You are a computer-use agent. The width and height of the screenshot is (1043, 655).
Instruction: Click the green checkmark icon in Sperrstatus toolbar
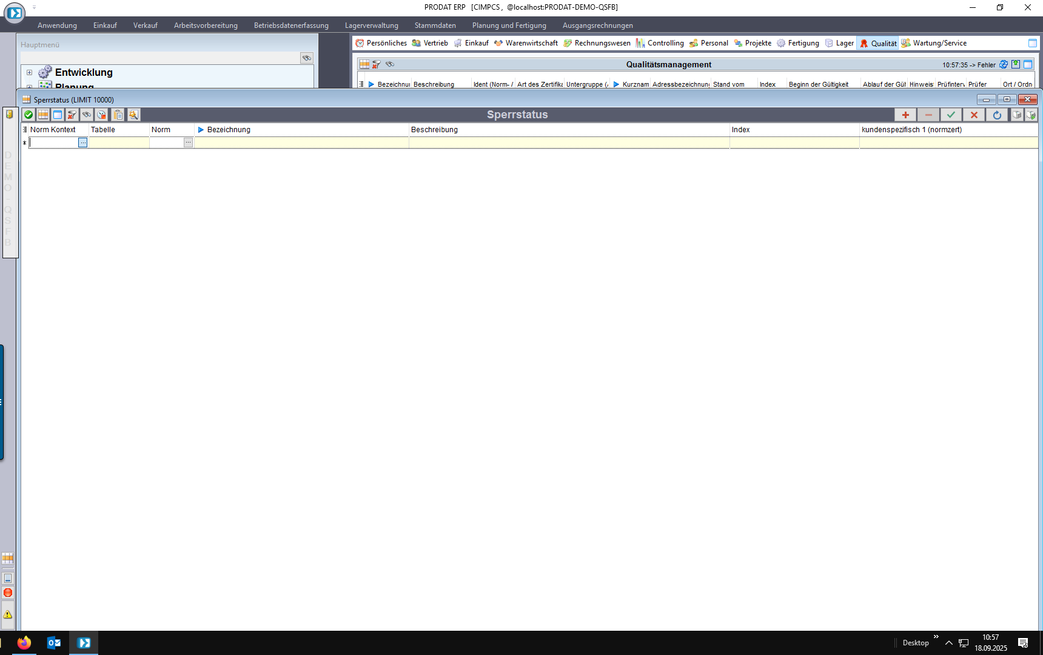(x=29, y=115)
